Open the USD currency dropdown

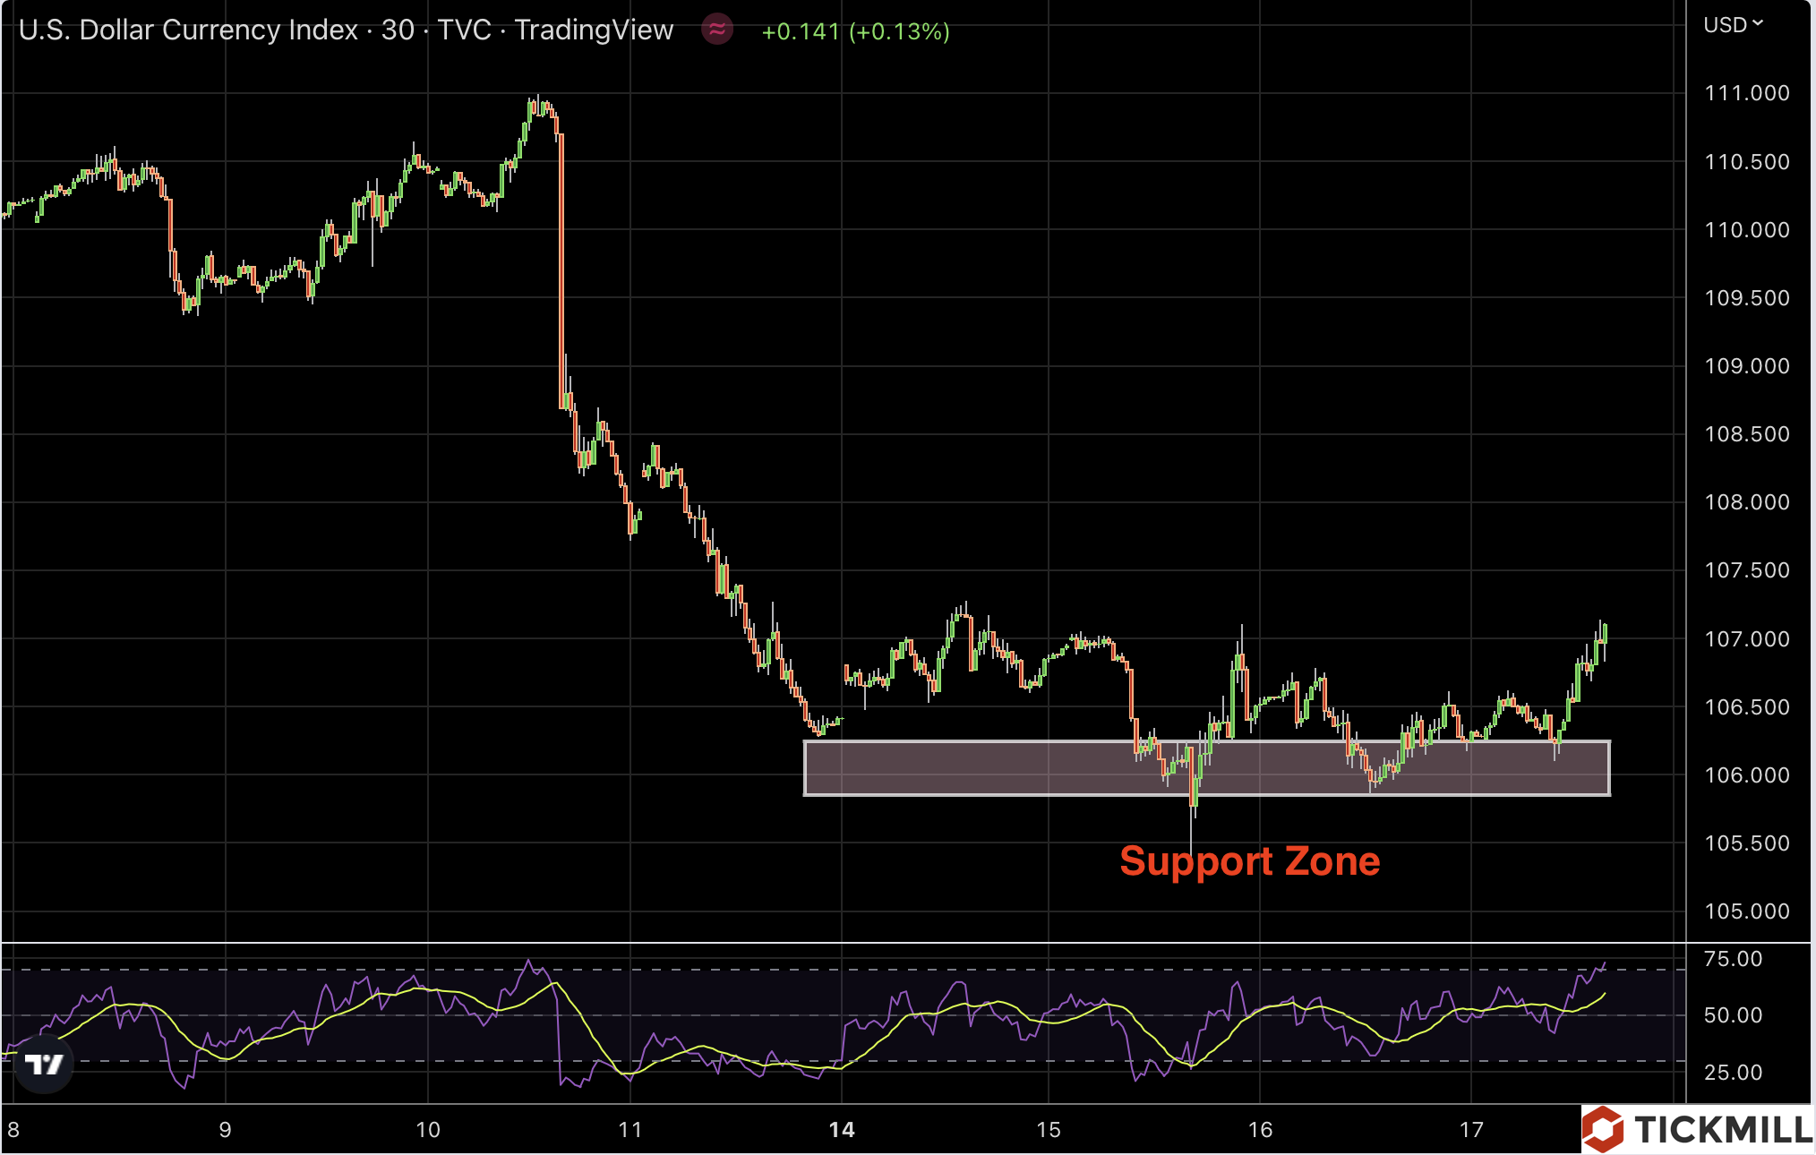pyautogui.click(x=1733, y=25)
